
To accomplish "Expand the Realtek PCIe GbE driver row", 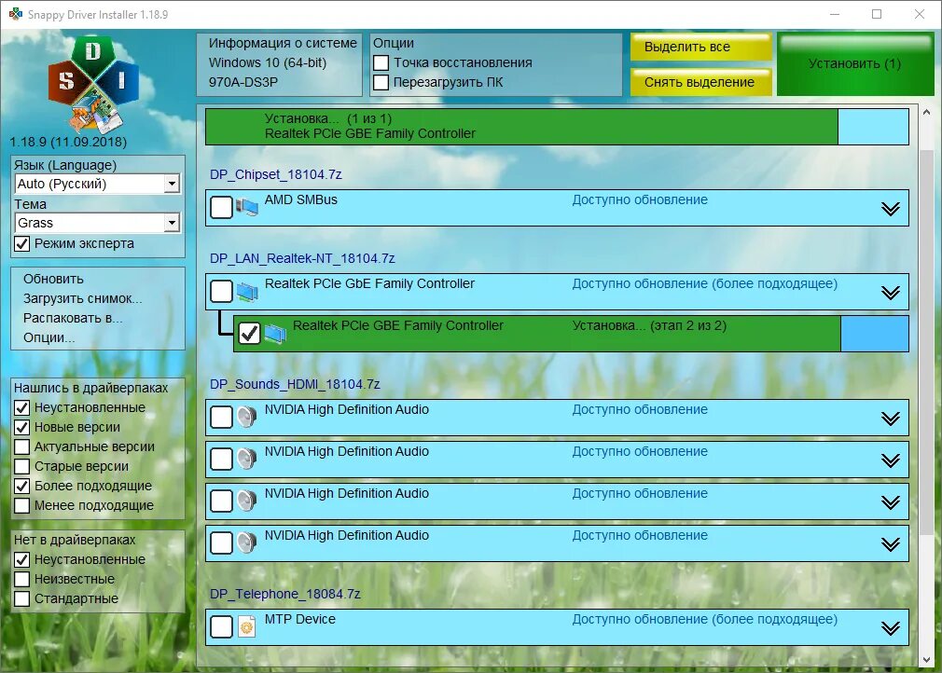I will click(891, 293).
